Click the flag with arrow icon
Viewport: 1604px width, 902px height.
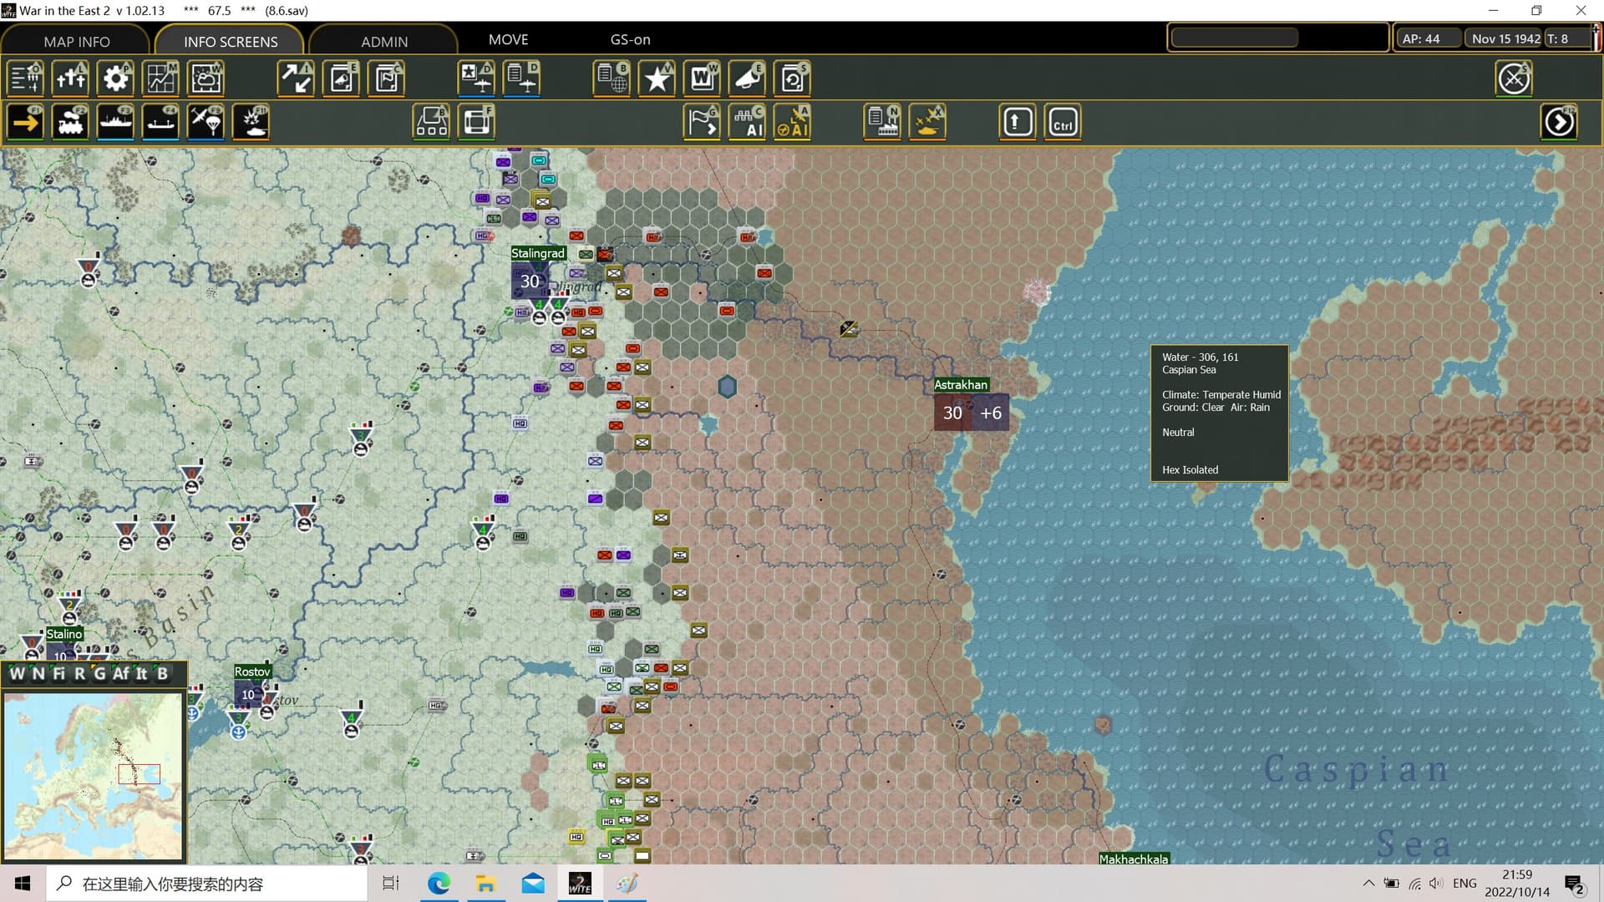[x=703, y=123]
